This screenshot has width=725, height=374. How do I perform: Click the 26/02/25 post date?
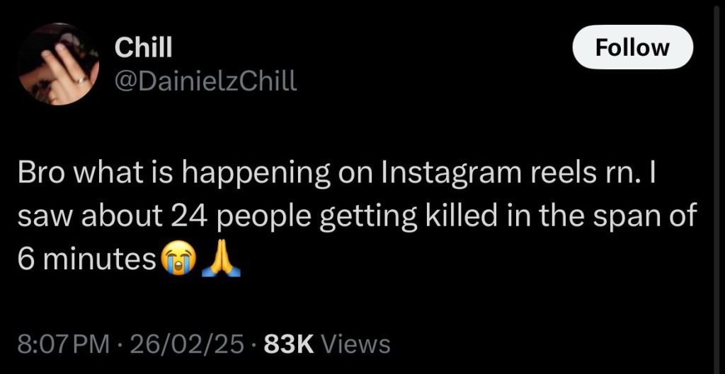(187, 344)
